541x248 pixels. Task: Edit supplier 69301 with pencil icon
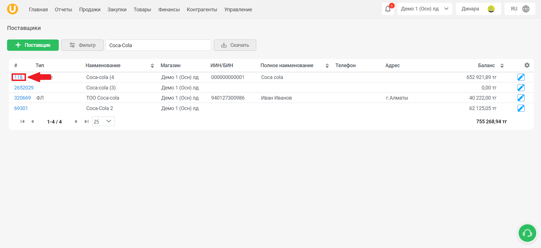click(521, 108)
